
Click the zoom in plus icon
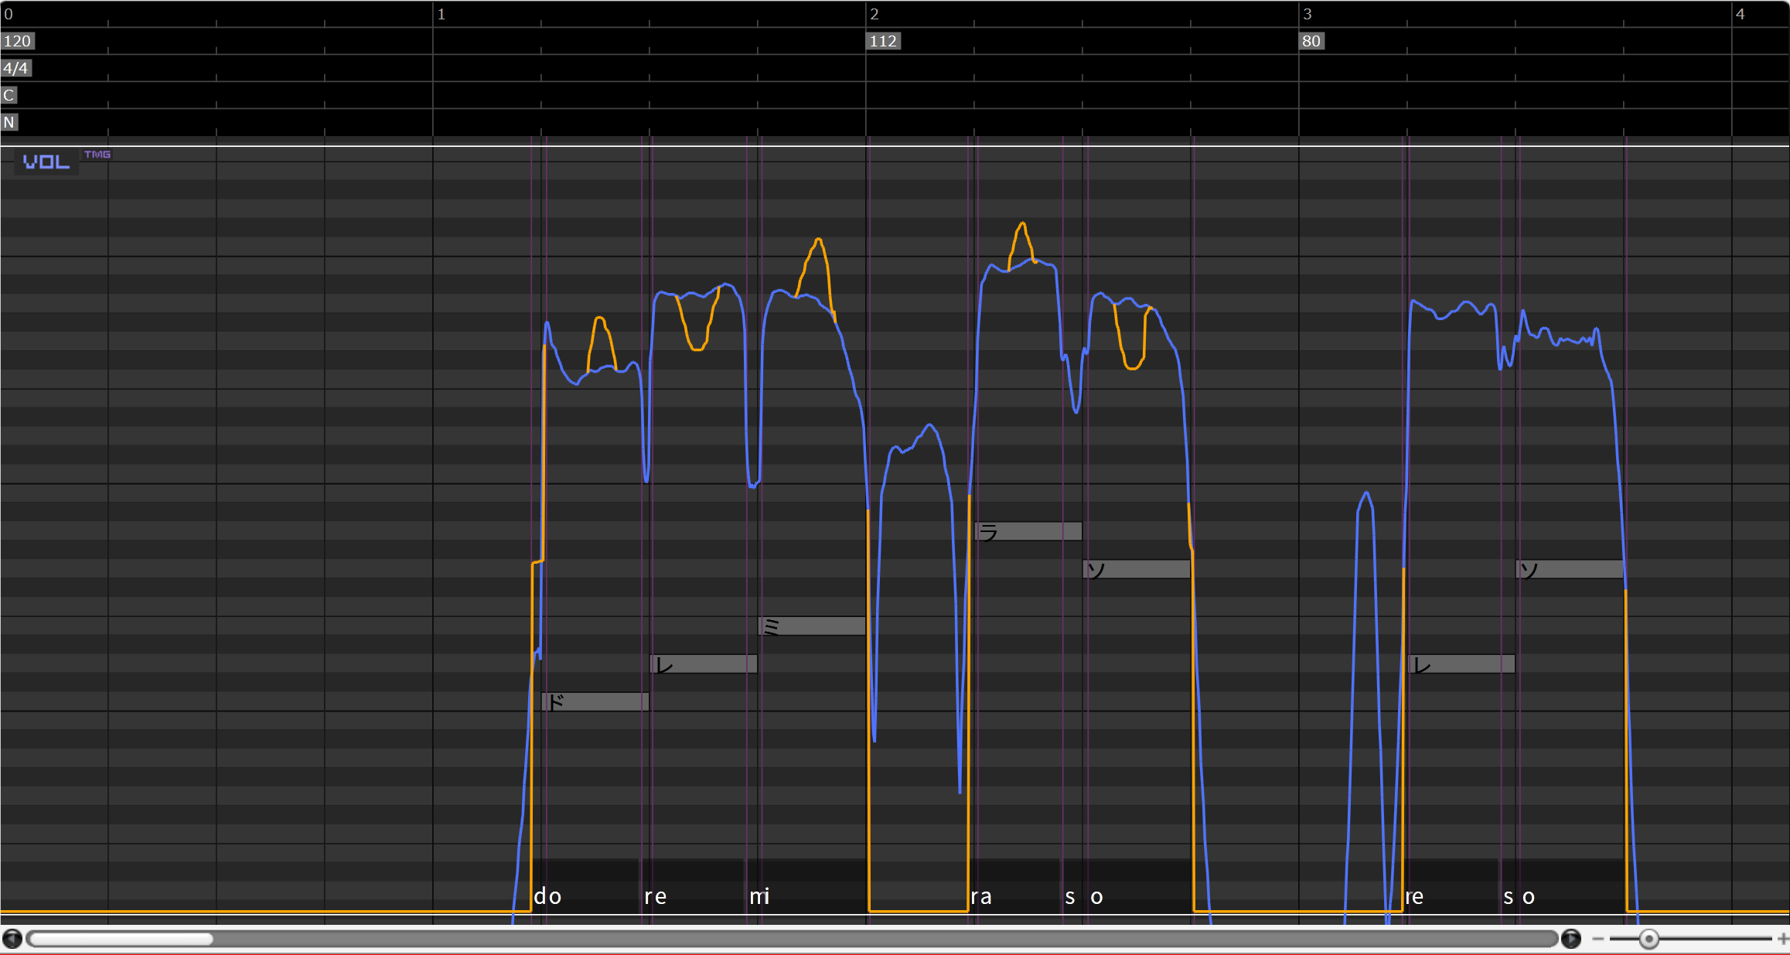[1782, 939]
